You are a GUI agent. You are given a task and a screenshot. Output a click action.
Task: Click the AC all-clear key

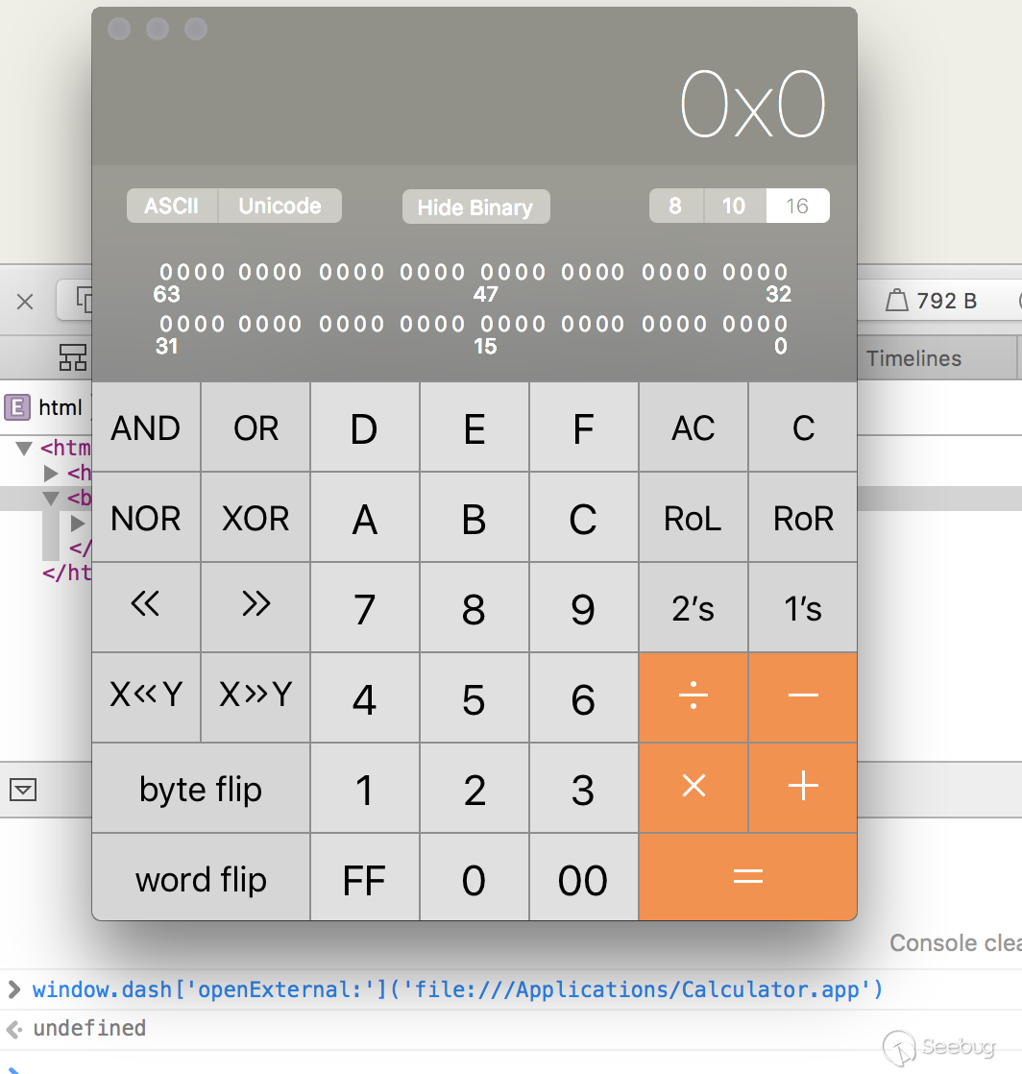tap(693, 428)
